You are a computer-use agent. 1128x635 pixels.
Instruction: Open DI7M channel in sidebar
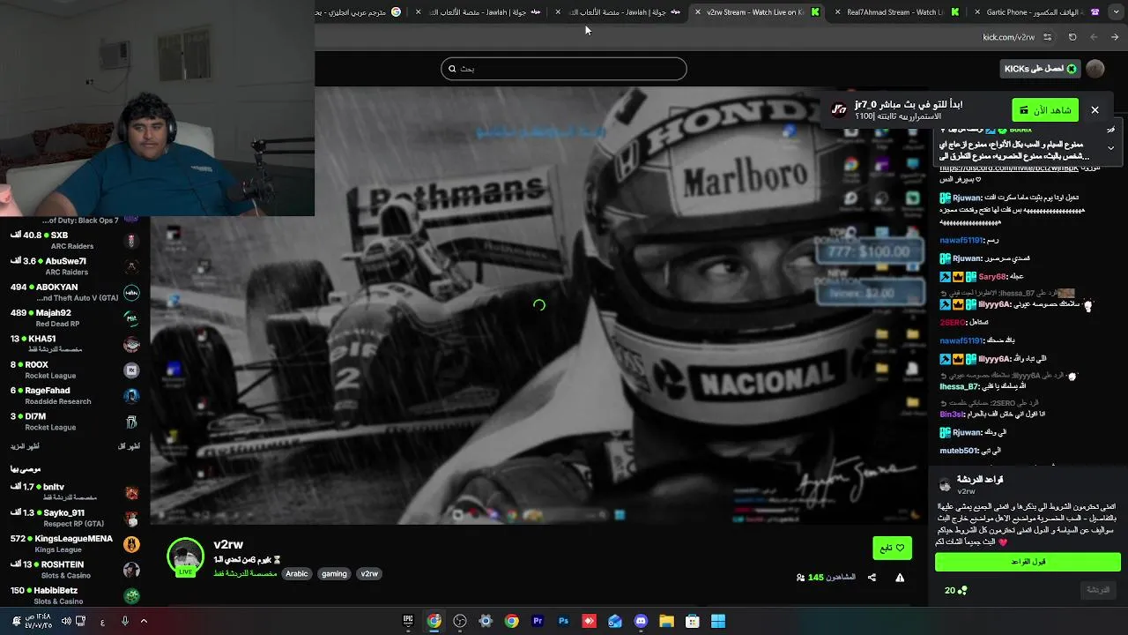[x=75, y=422]
